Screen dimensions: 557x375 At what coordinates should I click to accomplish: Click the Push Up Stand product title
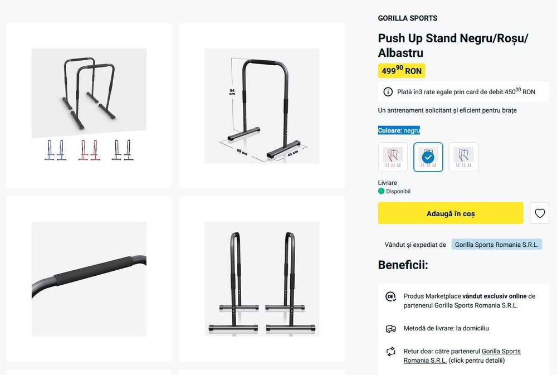pyautogui.click(x=453, y=45)
